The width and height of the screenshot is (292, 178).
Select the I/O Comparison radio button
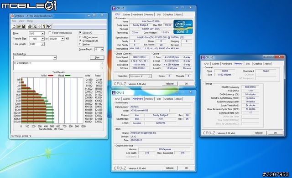80,37
